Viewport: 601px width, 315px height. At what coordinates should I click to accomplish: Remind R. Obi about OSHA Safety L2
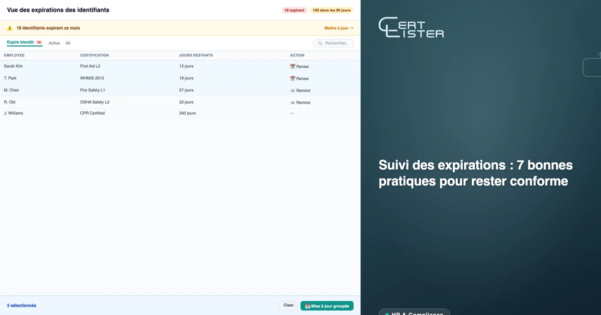(300, 102)
